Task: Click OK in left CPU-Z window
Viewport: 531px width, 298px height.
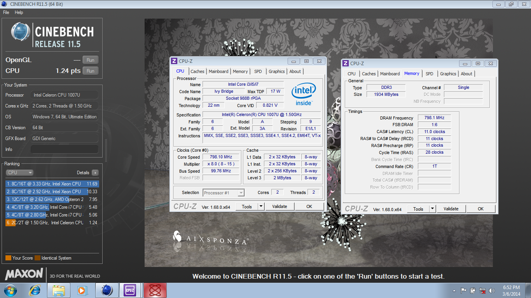Action: 309,206
